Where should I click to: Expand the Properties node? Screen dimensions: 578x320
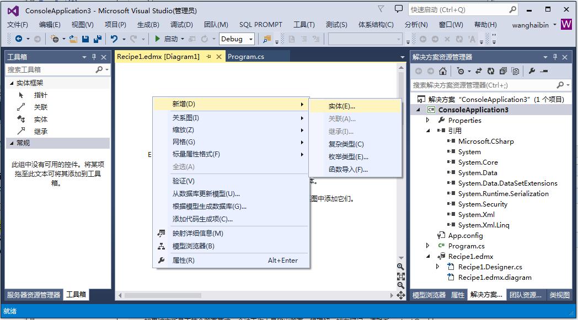pos(427,120)
